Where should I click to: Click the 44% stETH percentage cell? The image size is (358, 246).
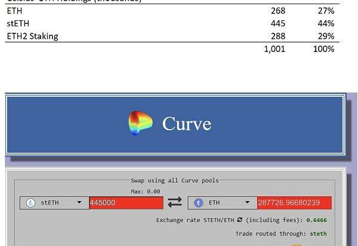(x=326, y=23)
